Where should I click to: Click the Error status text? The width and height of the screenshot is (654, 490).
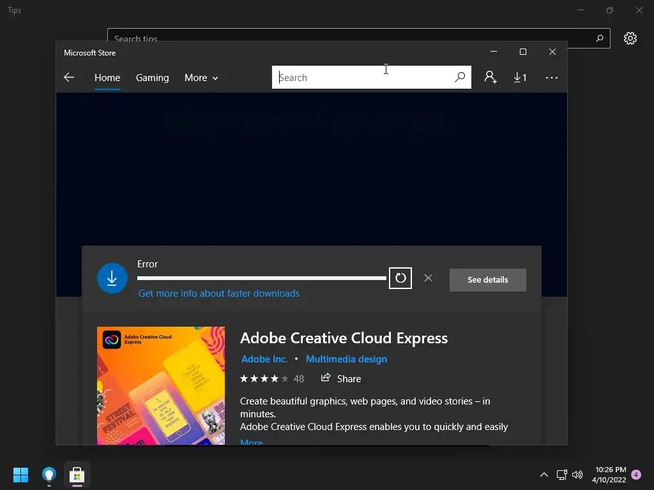[x=148, y=264]
